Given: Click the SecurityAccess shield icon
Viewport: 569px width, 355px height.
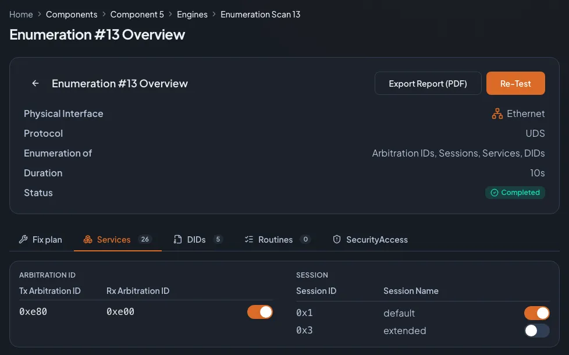Looking at the screenshot, I should point(337,239).
